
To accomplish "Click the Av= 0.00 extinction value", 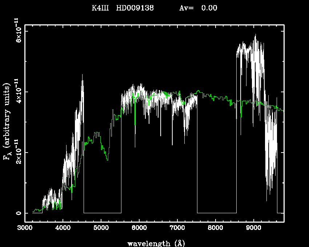I will 198,8.
